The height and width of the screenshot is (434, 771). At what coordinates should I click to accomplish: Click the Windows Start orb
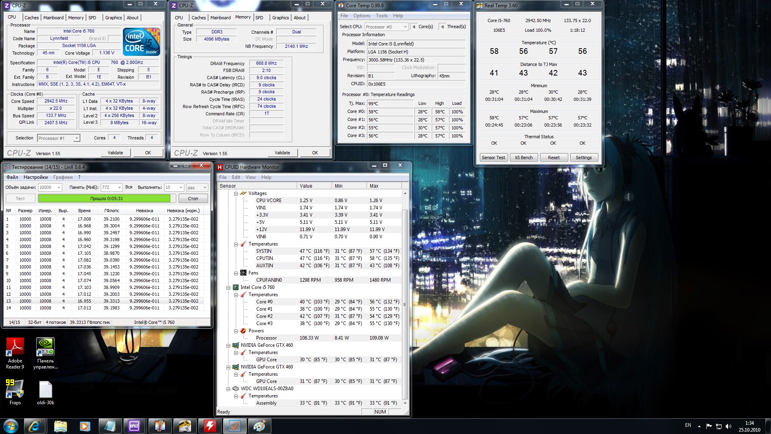[x=10, y=426]
